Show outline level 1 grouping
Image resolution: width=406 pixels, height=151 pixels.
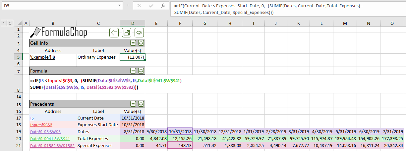click(4, 23)
